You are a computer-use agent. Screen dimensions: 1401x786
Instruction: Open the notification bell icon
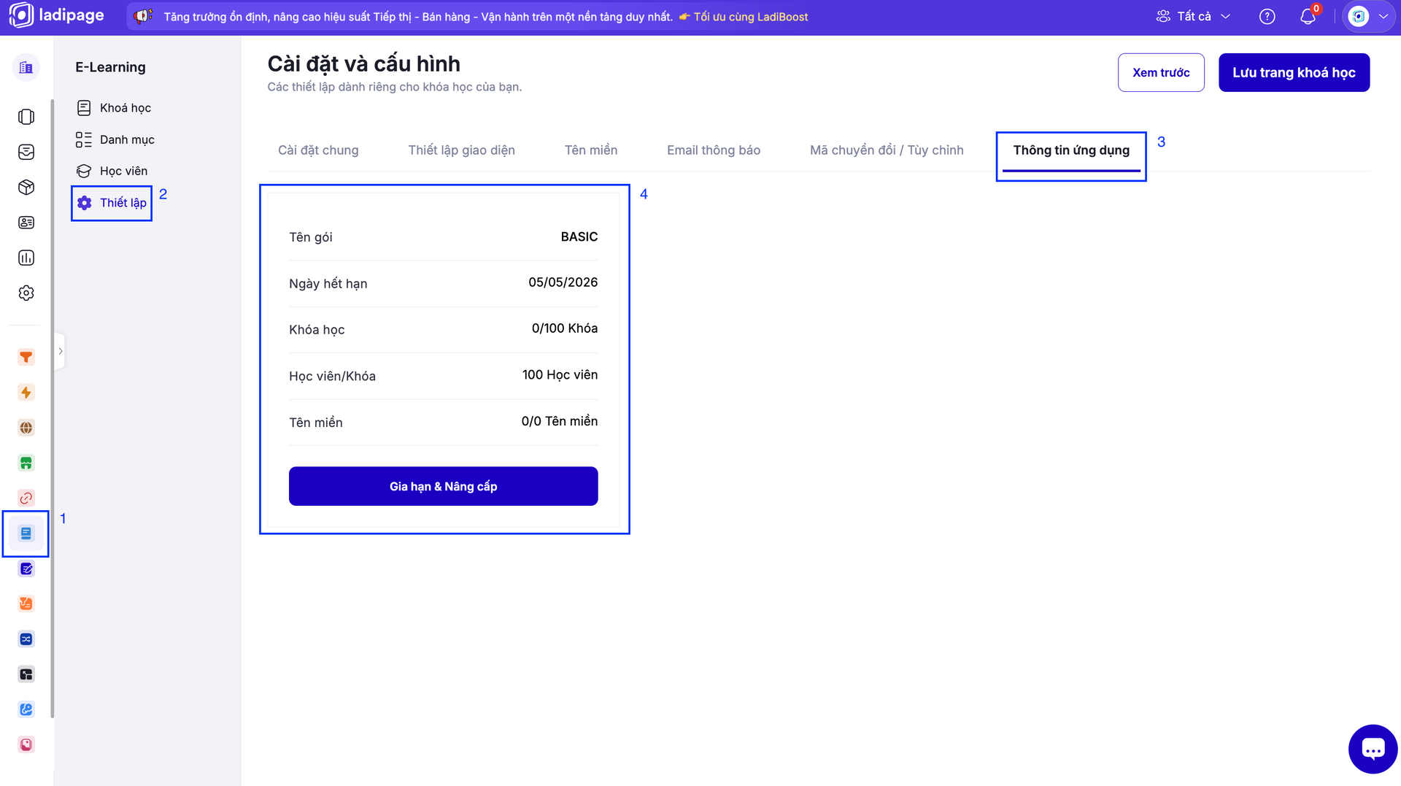coord(1308,17)
